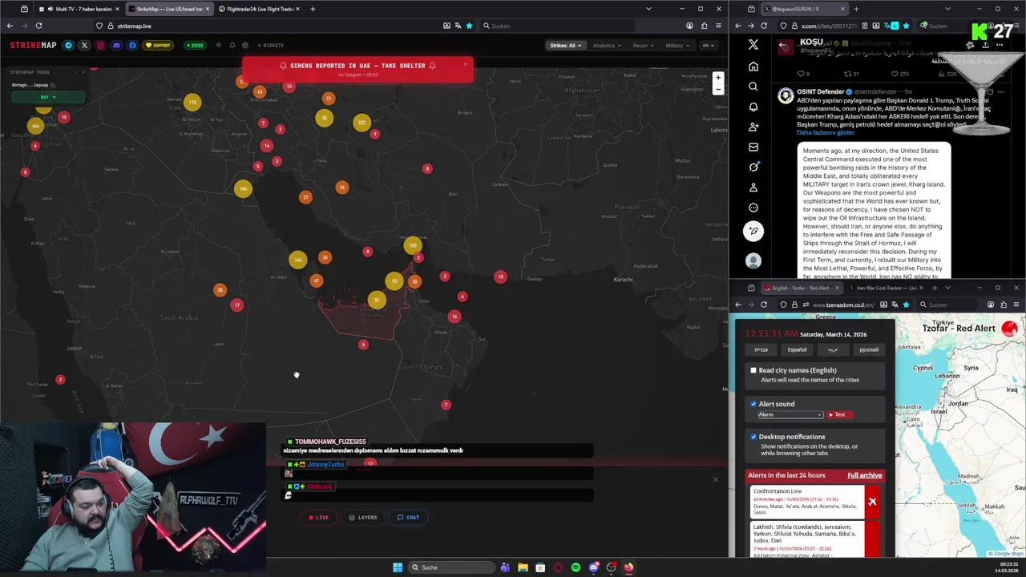Expand the Analytics dropdown
The height and width of the screenshot is (577, 1026).
[x=607, y=45]
